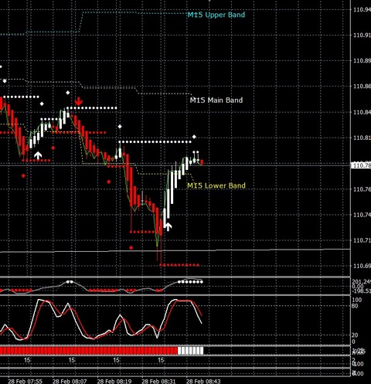This screenshot has width=371, height=384.
Task: Click the 201.24 indicator scale value
Action: (x=361, y=282)
